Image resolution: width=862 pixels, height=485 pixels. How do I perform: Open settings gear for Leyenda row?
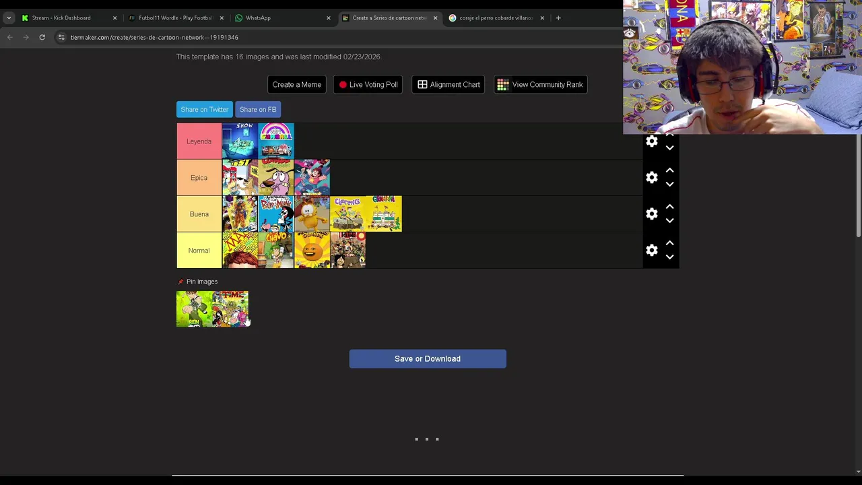pyautogui.click(x=651, y=141)
